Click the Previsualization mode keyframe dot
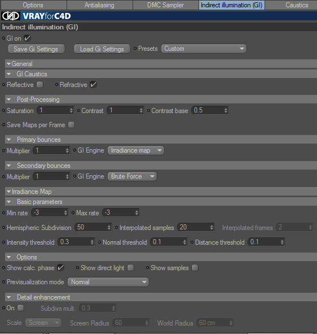The image size is (317, 334). click(3, 282)
